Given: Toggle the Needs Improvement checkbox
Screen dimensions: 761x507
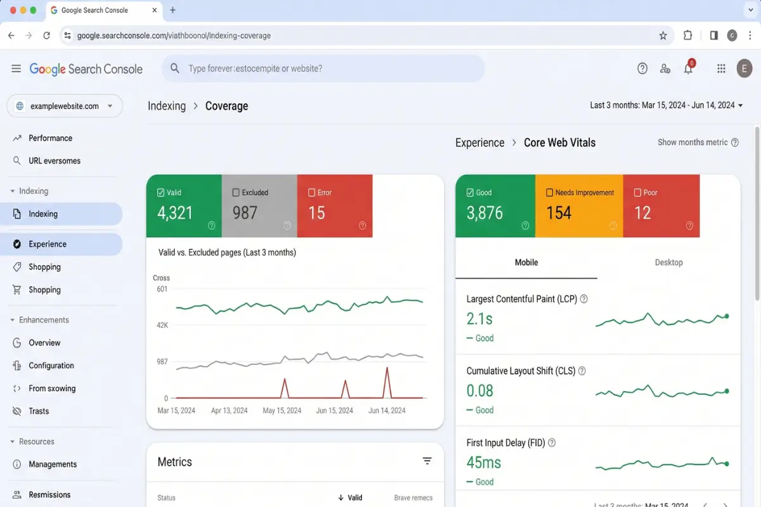Looking at the screenshot, I should (x=549, y=192).
